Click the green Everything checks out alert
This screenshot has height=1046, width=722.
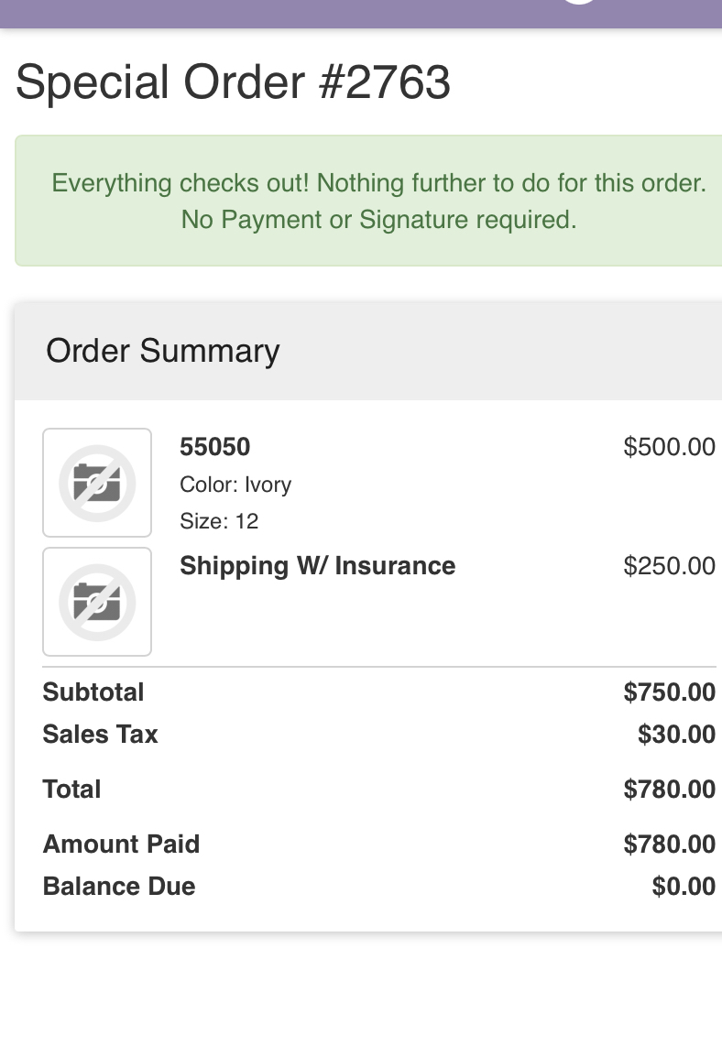(x=368, y=201)
